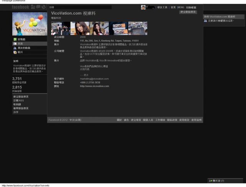The image size is (246, 187).
Task: Open the fifth photo thumbnail in strip
Action: pyautogui.click(x=138, y=28)
